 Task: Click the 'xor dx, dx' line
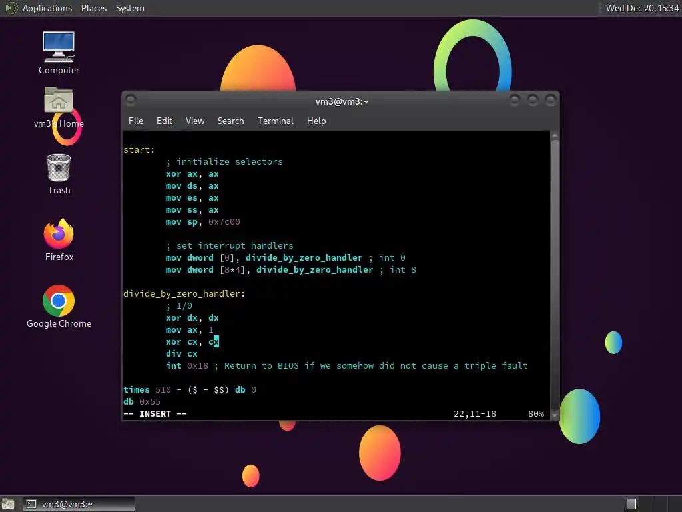[192, 318]
